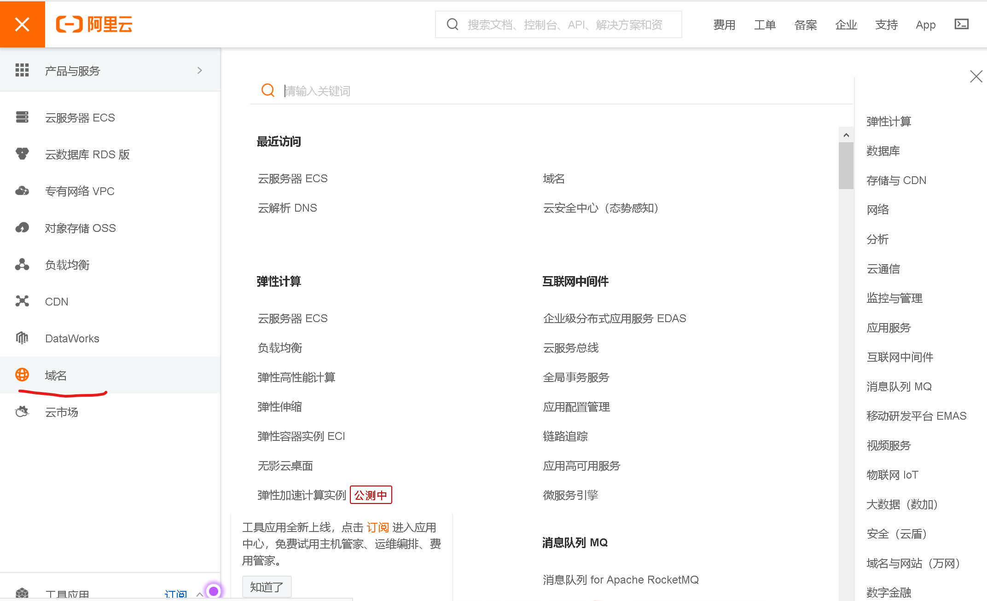
Task: Open the 费用 menu
Action: (724, 25)
